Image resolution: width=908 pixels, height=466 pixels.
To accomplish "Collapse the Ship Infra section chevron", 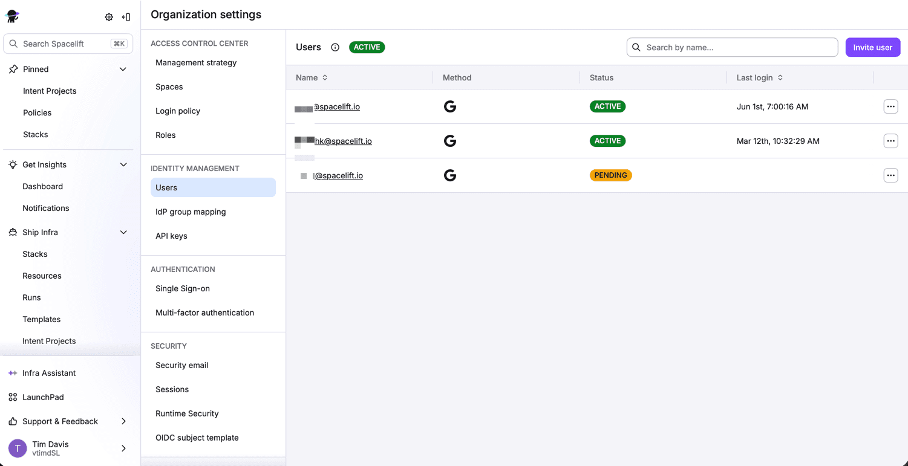I will click(x=123, y=232).
